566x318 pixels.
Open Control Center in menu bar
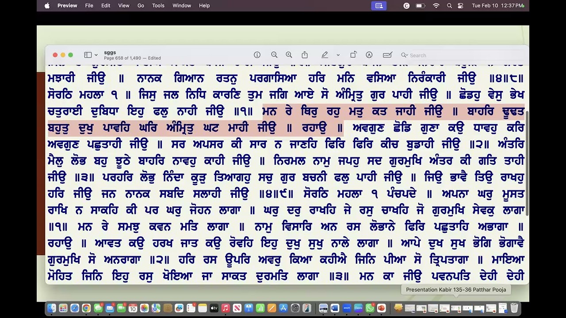[x=460, y=5]
